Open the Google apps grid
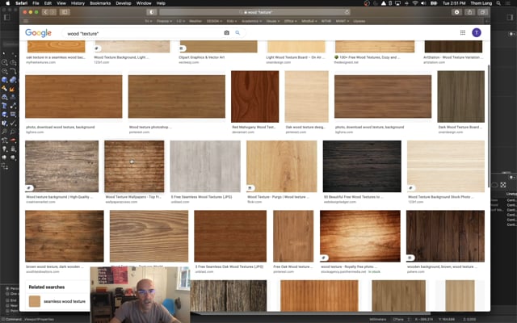This screenshot has height=323, width=517. tap(461, 33)
